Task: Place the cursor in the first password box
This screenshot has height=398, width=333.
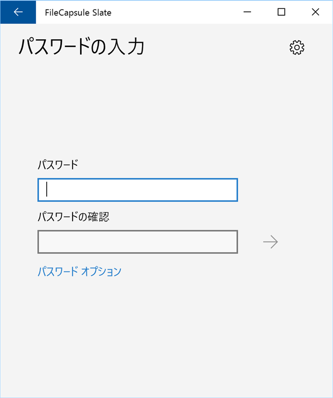Action: point(138,190)
